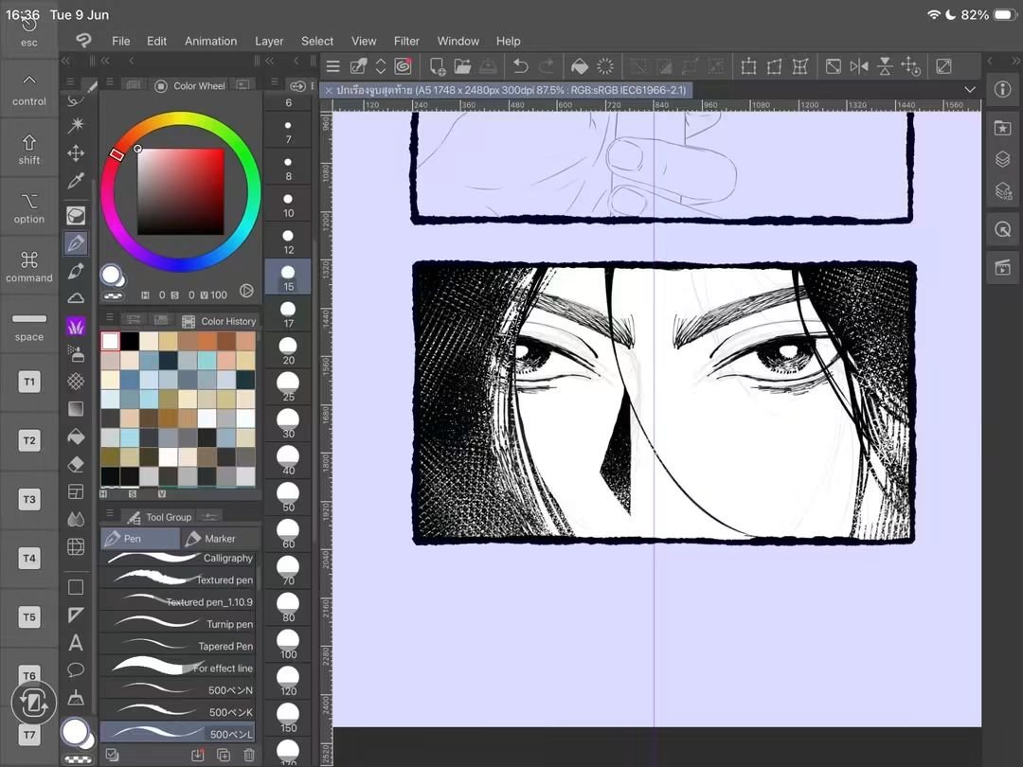Collapse the left palette dock arrows

point(65,61)
